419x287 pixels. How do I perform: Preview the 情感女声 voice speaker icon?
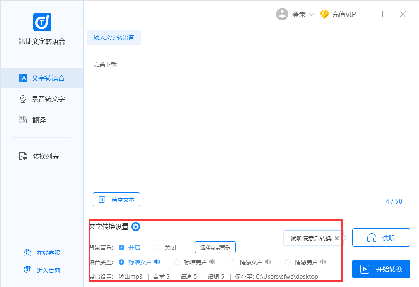pos(268,262)
